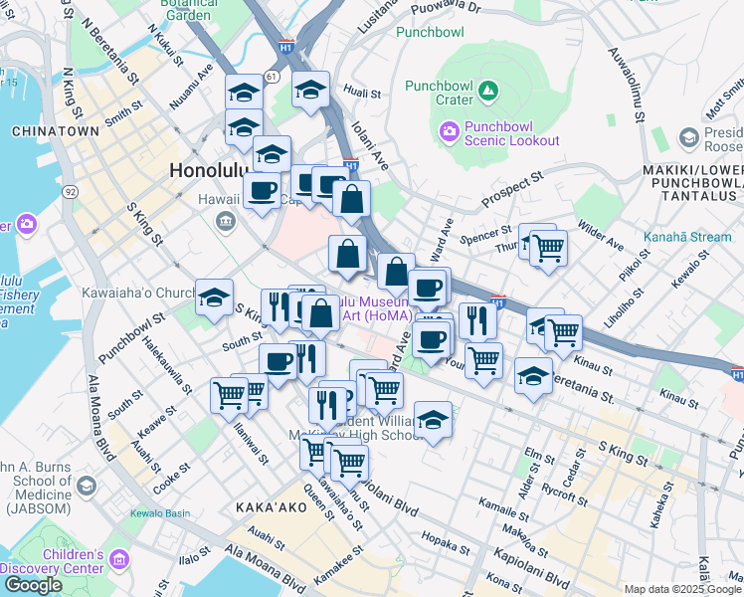Open the Children's Discovery Center museum icon
744x597 pixels.
(119, 559)
